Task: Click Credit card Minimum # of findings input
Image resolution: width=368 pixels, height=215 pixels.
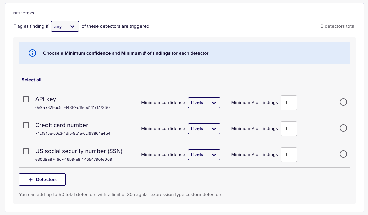Action: 288,129
